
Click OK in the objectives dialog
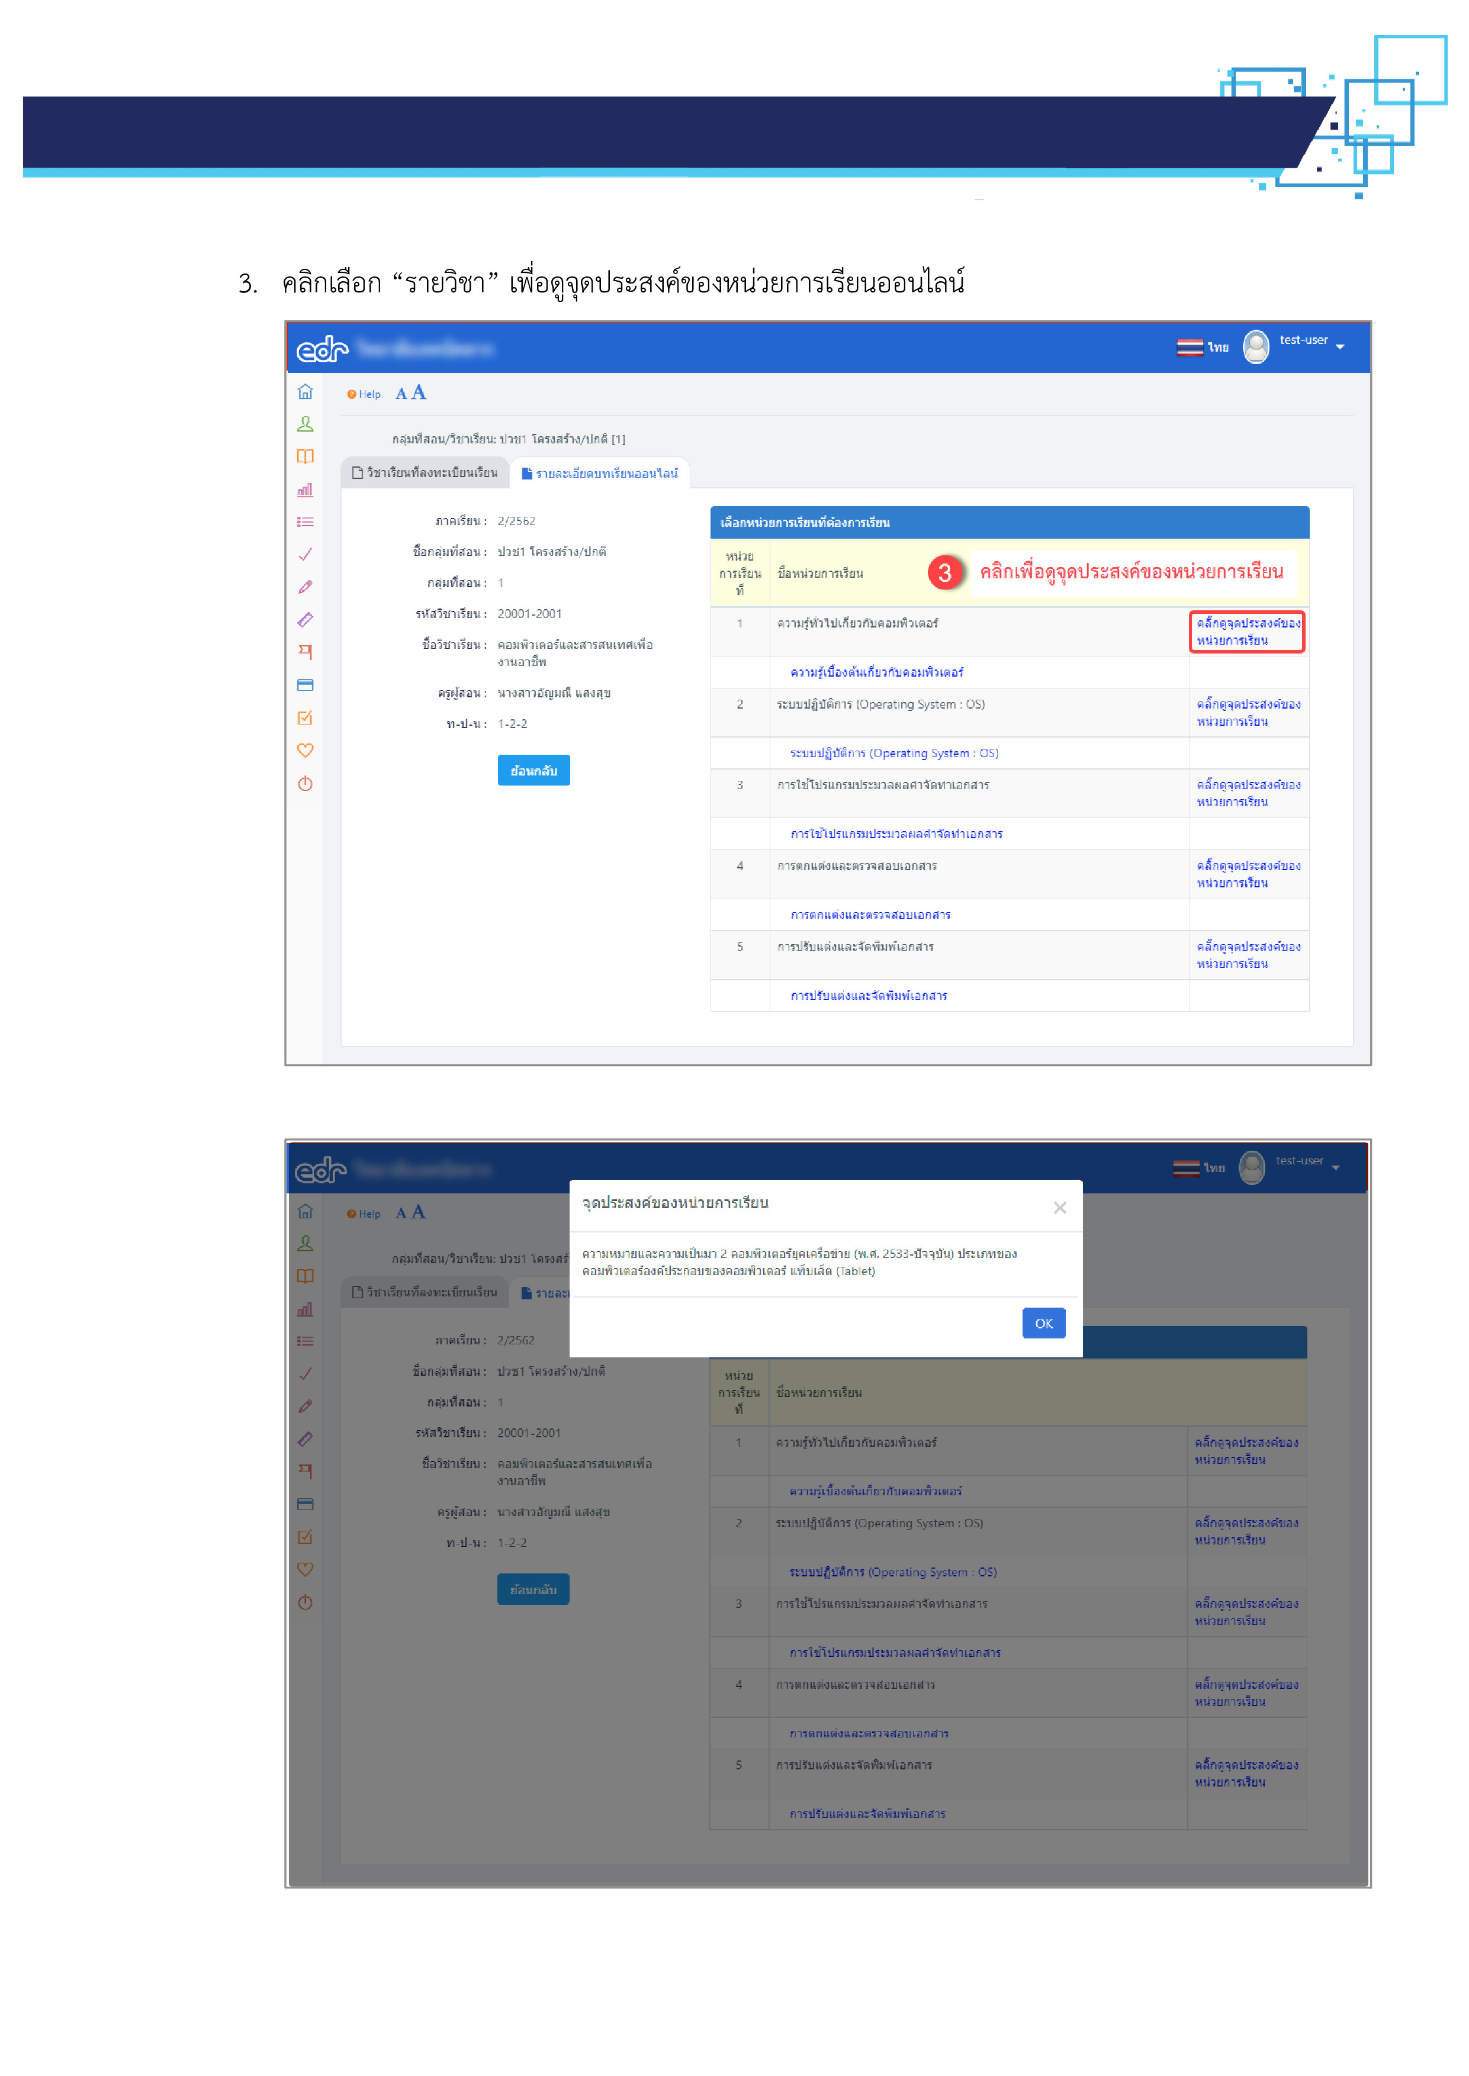tap(1044, 1323)
